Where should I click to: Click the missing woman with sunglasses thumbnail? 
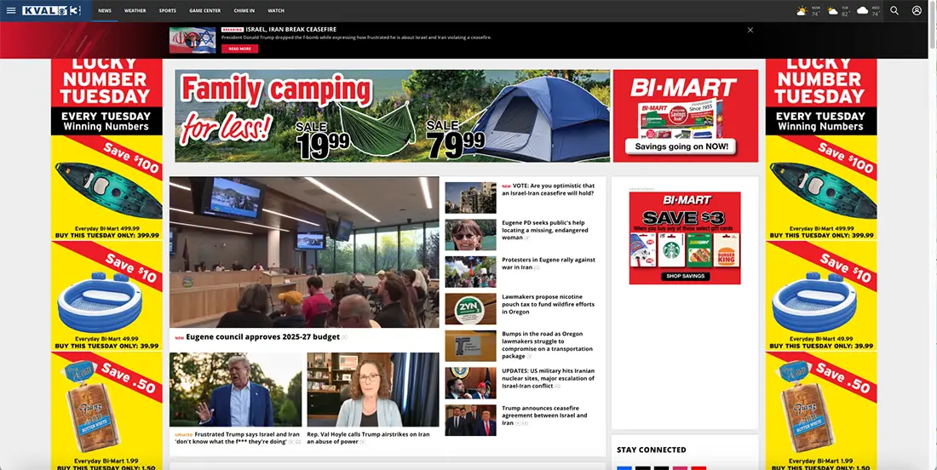tap(470, 235)
